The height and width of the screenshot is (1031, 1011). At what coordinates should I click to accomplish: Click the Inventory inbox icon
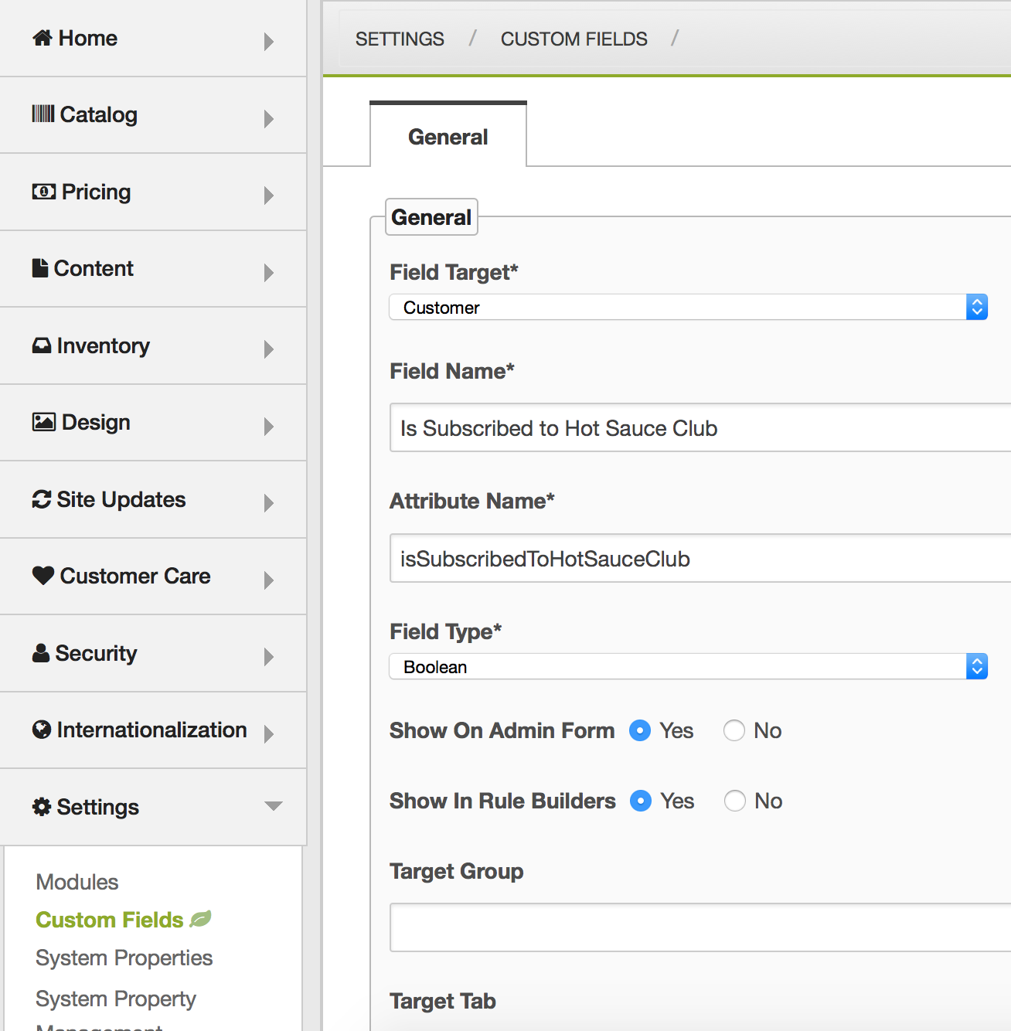[42, 345]
